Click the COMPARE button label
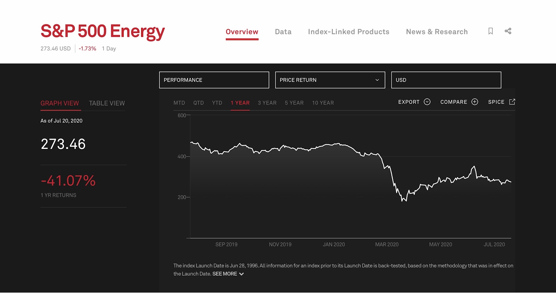The width and height of the screenshot is (556, 293). [x=454, y=102]
